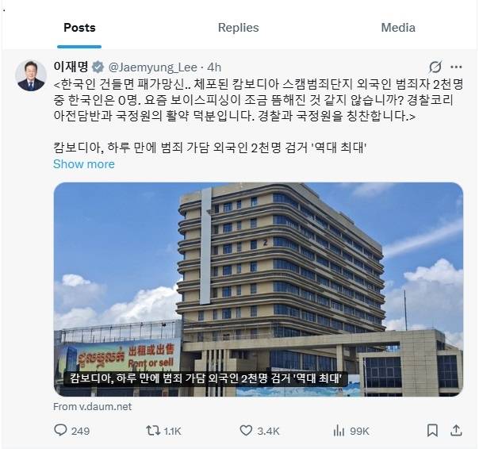479x449 pixels.
Task: Select the Posts tab
Action: 79,28
